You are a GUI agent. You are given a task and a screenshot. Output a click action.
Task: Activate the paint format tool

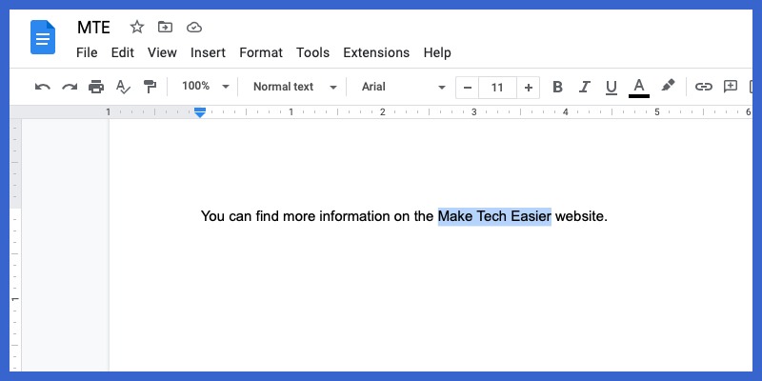click(x=150, y=87)
